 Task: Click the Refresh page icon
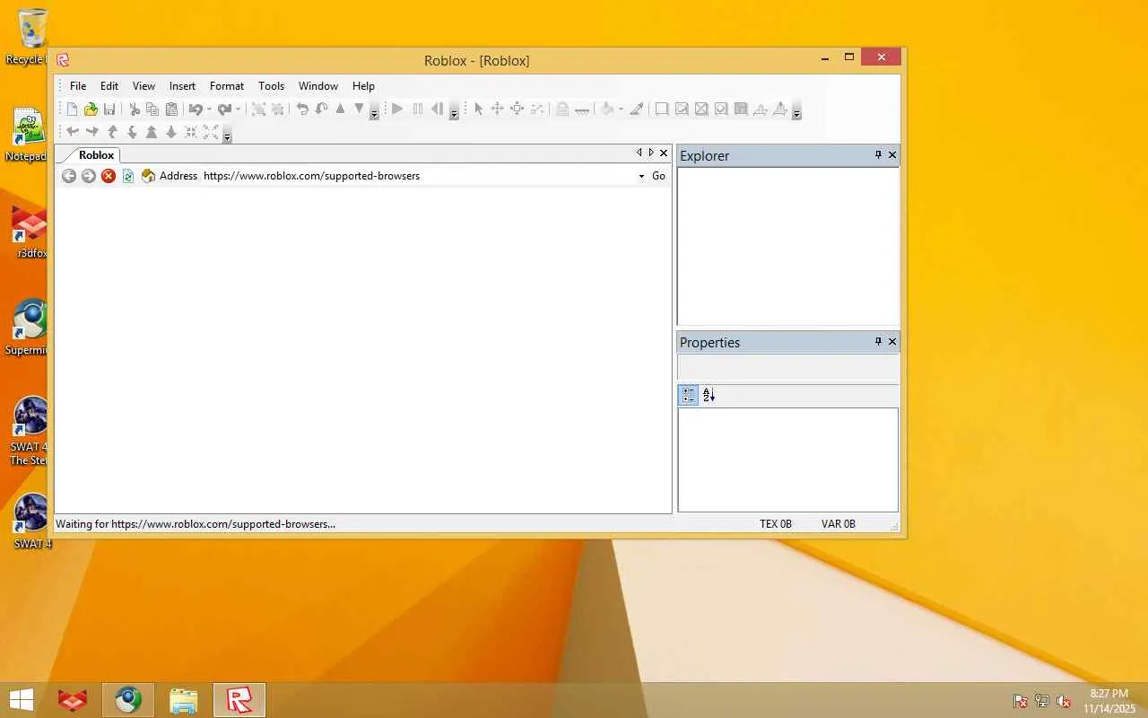(128, 176)
